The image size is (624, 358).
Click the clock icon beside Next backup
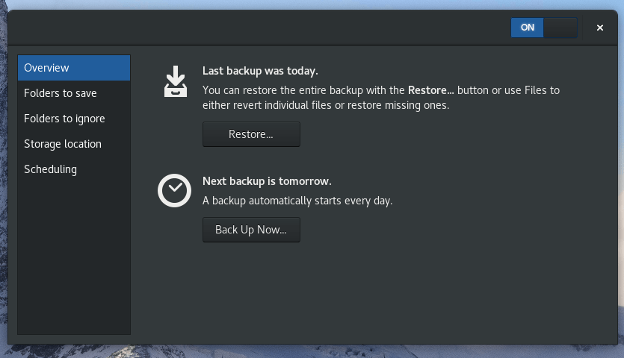(174, 191)
